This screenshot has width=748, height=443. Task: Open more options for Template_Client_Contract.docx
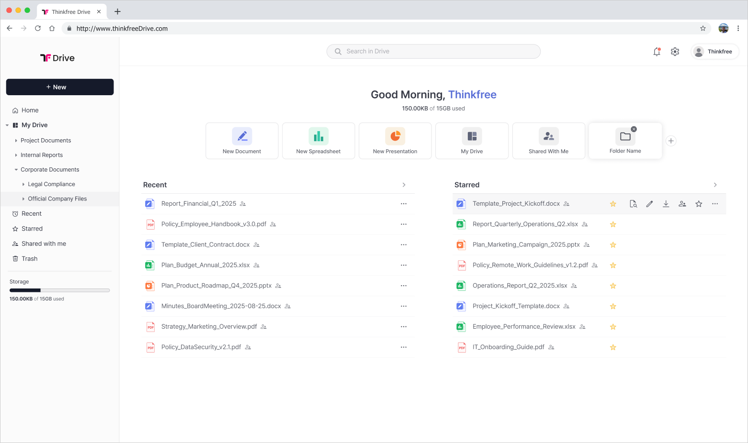pos(404,244)
